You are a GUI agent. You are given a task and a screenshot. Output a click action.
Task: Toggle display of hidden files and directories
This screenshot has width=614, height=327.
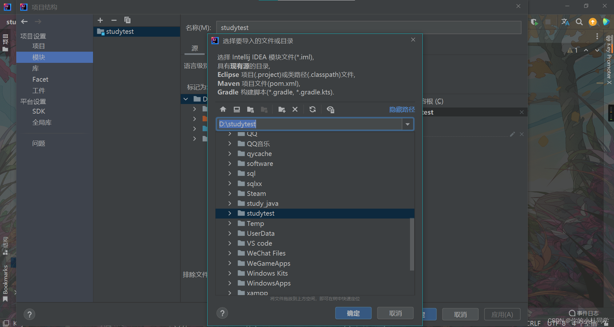[x=330, y=109]
